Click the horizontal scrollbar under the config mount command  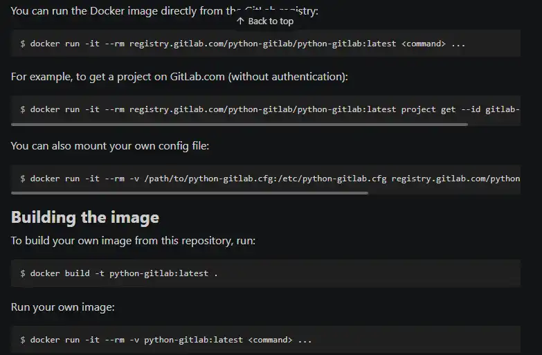pyautogui.click(x=190, y=193)
